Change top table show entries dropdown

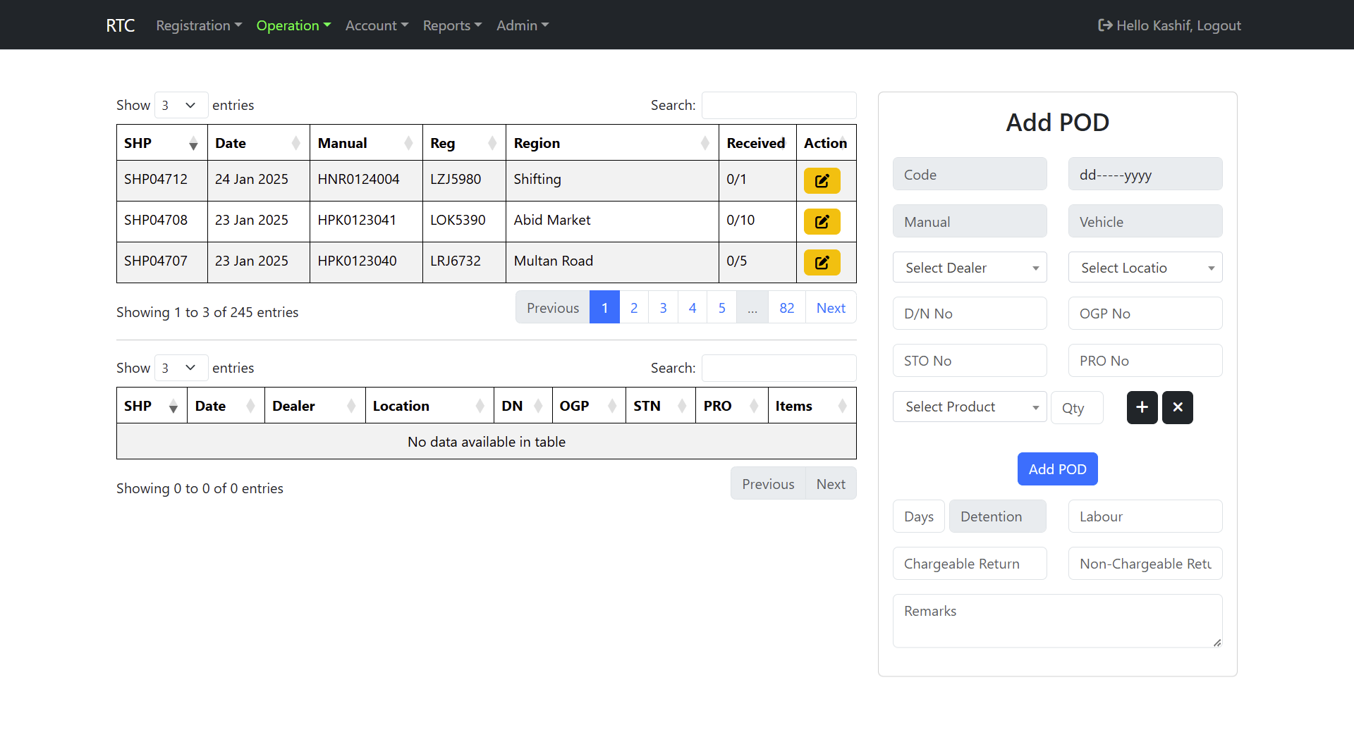click(181, 105)
